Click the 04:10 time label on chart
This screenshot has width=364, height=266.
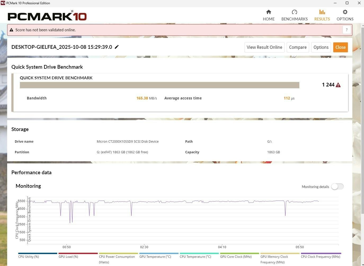[x=222, y=247]
